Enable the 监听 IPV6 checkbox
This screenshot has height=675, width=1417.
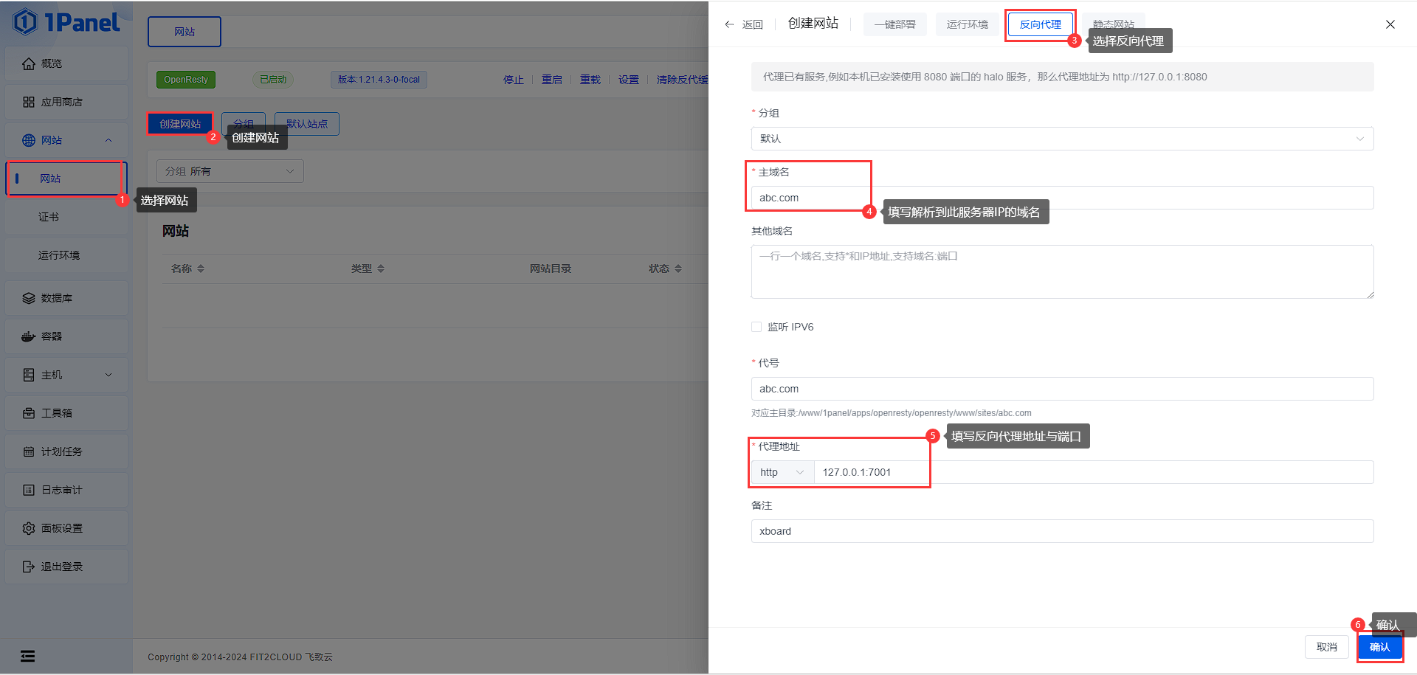tap(756, 327)
